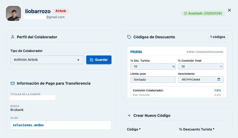Save collaborator type with Guardar button
The height and width of the screenshot is (138, 238).
coord(99,60)
